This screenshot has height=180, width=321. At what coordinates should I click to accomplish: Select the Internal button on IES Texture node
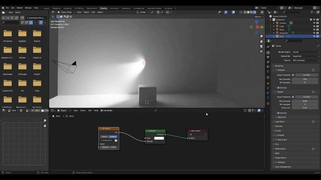point(104,136)
